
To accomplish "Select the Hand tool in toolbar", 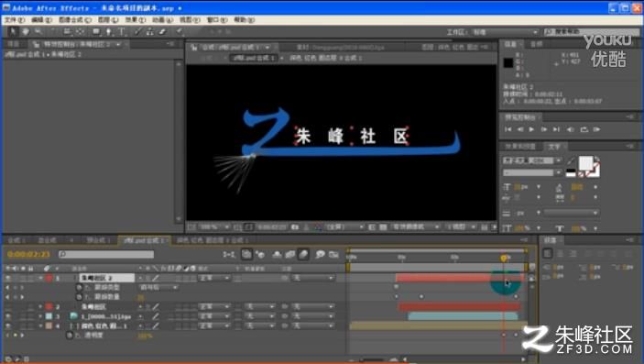I will [x=26, y=31].
